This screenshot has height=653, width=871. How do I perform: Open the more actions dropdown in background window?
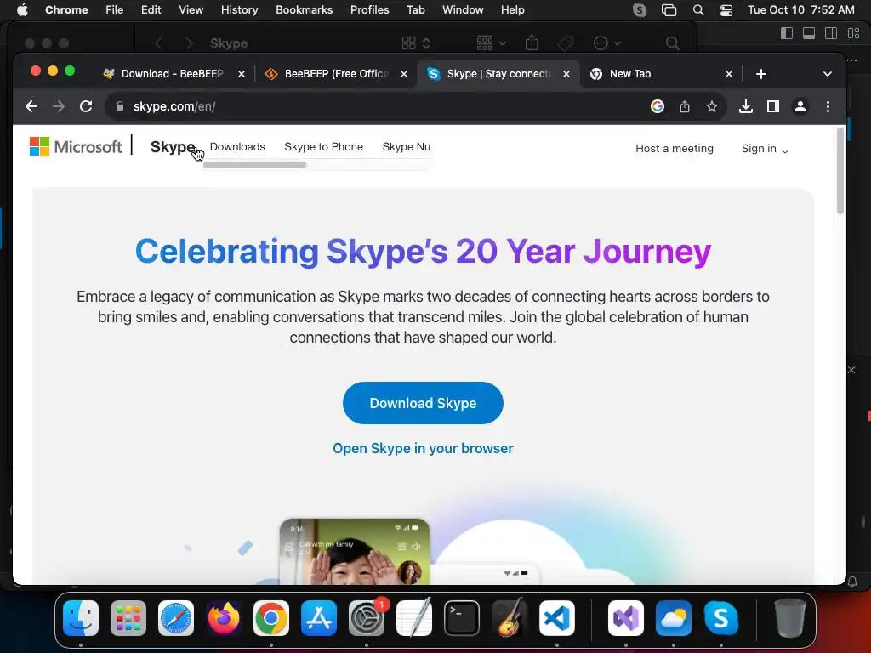coord(607,43)
